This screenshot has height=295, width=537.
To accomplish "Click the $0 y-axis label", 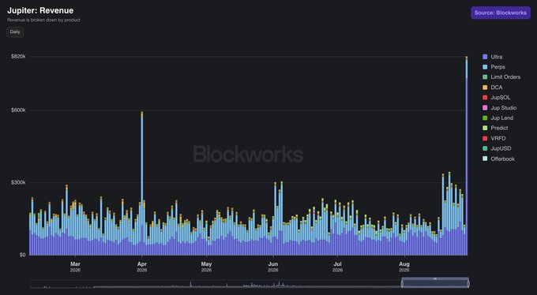I will click(22, 255).
